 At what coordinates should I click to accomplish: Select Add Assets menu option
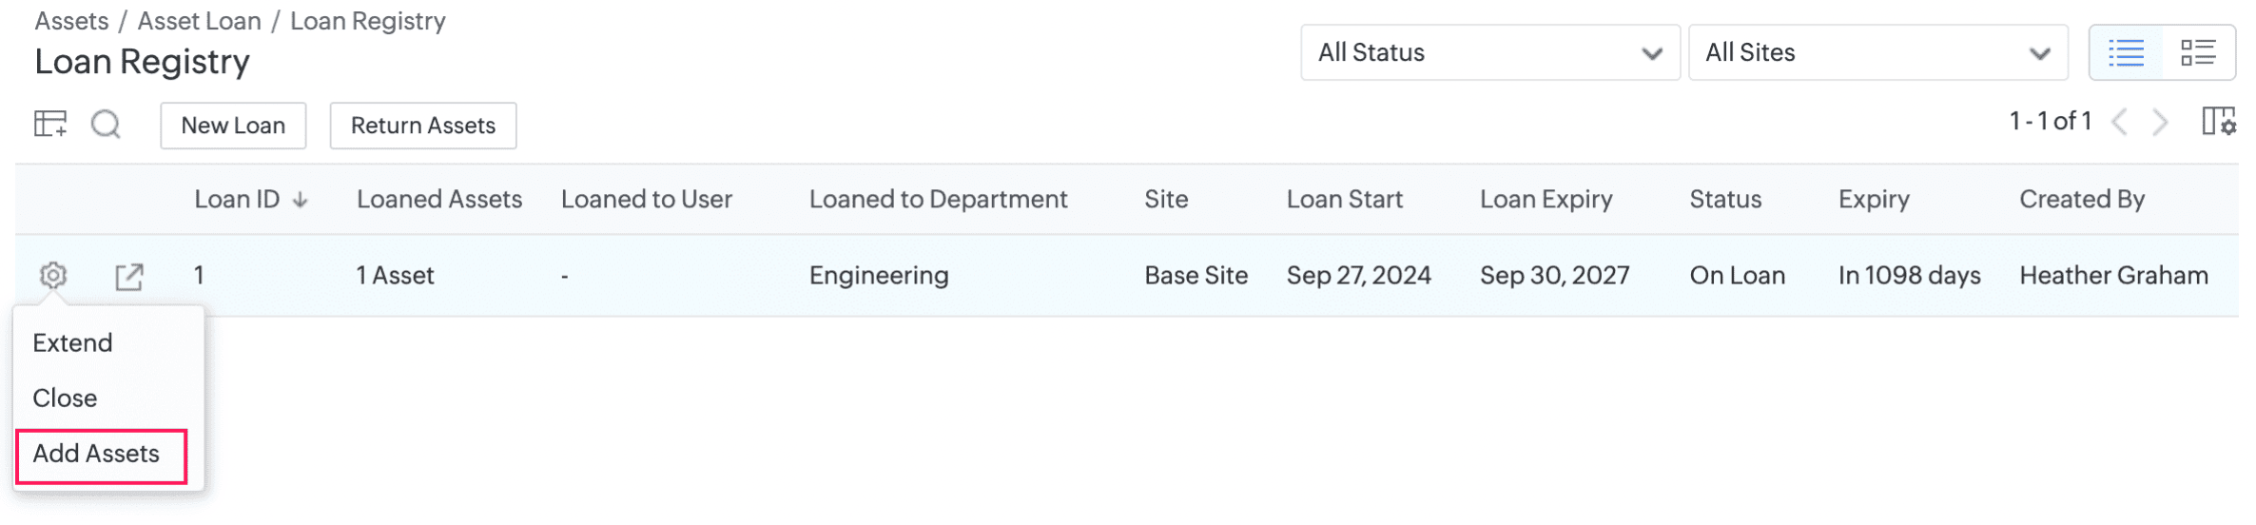(x=96, y=454)
